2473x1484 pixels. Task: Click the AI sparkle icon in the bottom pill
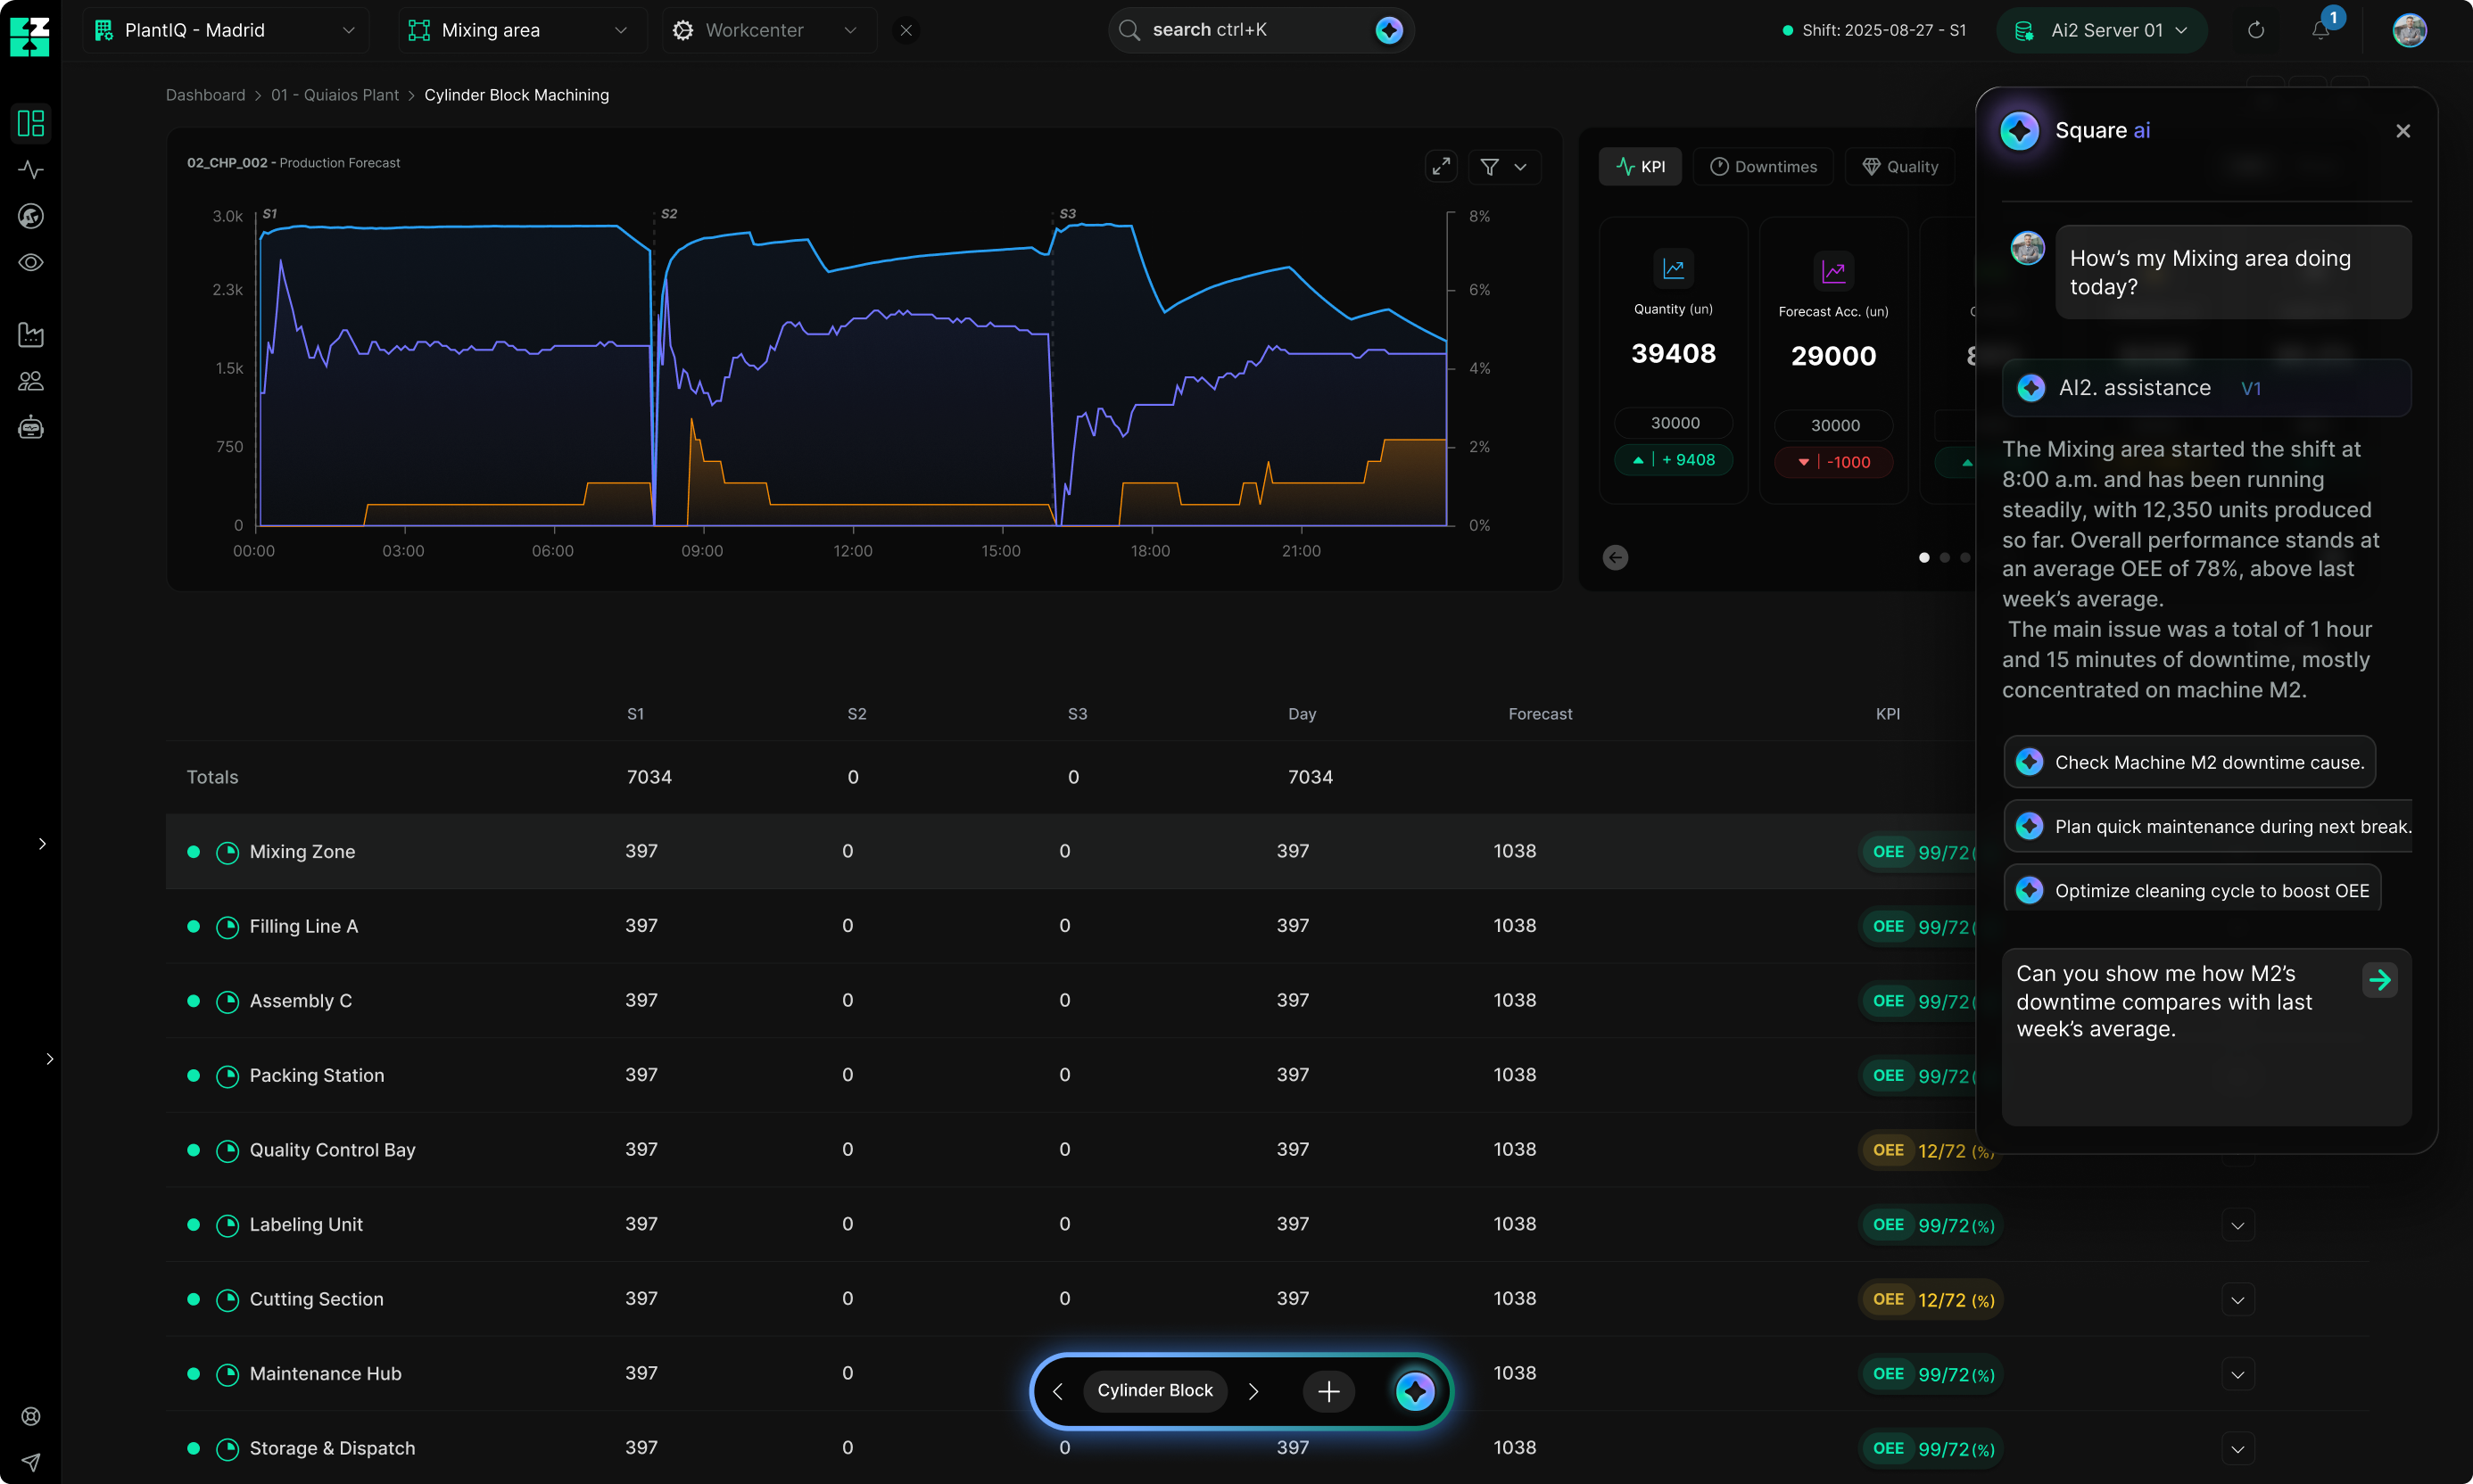1415,1390
